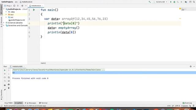Expand the src folder

(6, 17)
